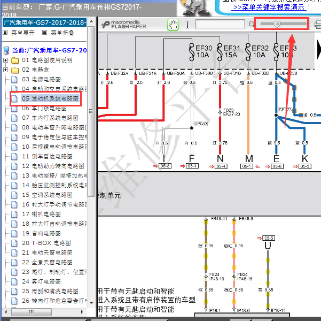Screen dimensions: 321x321
Task: Open 22 全景天窗电路图
Action: pyautogui.click(x=47, y=262)
